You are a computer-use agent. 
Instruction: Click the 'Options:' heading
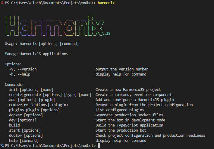pos(13,64)
